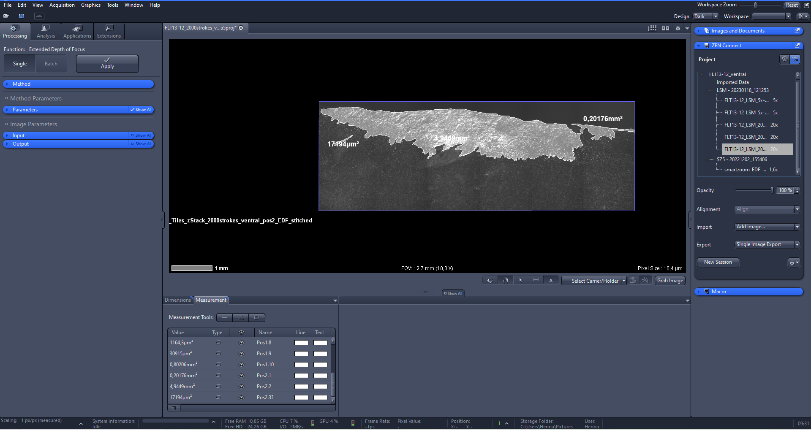Screen dimensions: 811x430
Task: Toggle Show All for Parameters section
Action: (x=141, y=110)
